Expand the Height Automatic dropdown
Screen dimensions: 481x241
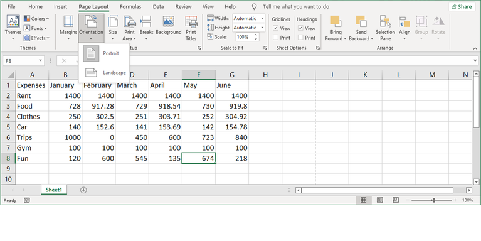262,28
